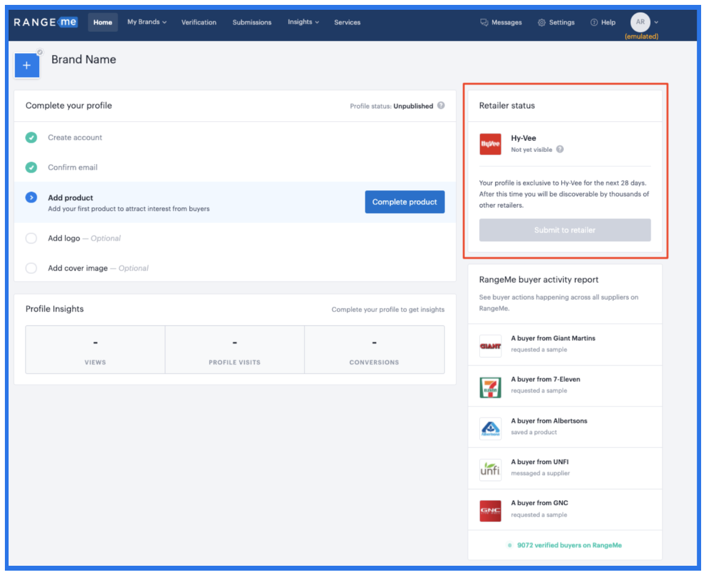
Task: Open the Submissions page
Action: [252, 22]
